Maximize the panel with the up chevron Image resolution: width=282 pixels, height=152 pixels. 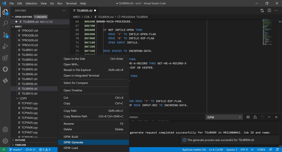point(269,117)
